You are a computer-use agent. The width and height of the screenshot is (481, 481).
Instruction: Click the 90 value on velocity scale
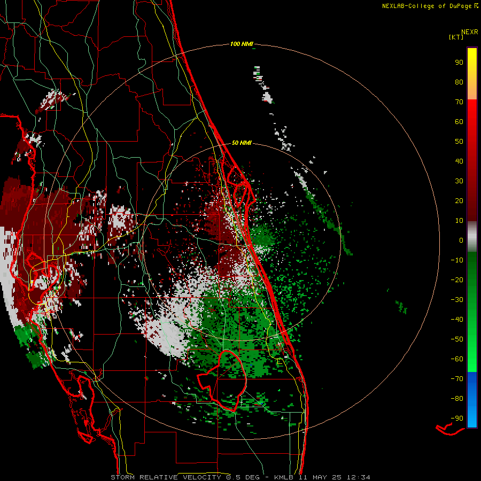coord(459,63)
